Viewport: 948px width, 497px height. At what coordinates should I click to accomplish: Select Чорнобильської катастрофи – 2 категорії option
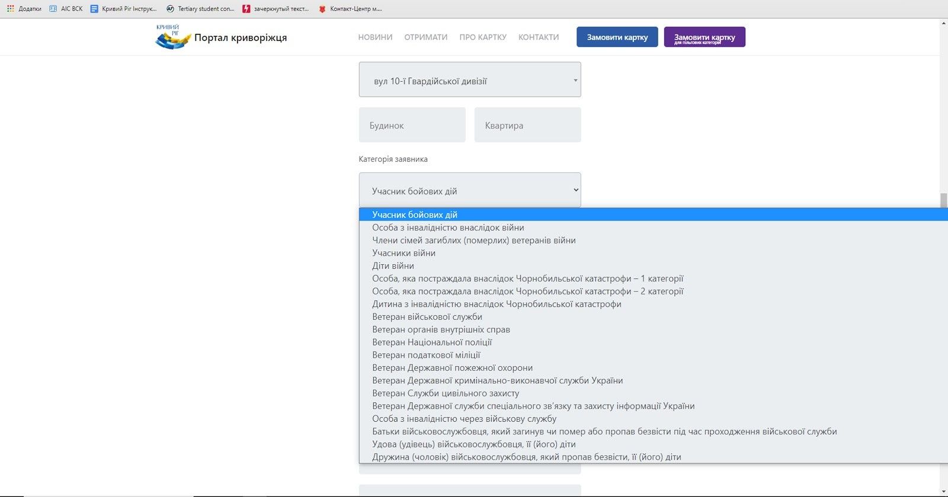tap(653, 291)
